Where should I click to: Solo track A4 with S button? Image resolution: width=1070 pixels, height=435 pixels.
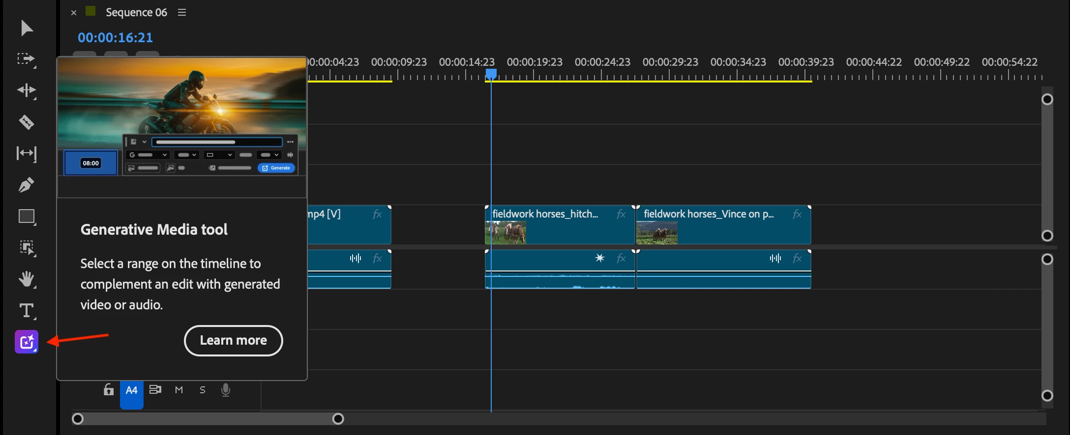(203, 390)
